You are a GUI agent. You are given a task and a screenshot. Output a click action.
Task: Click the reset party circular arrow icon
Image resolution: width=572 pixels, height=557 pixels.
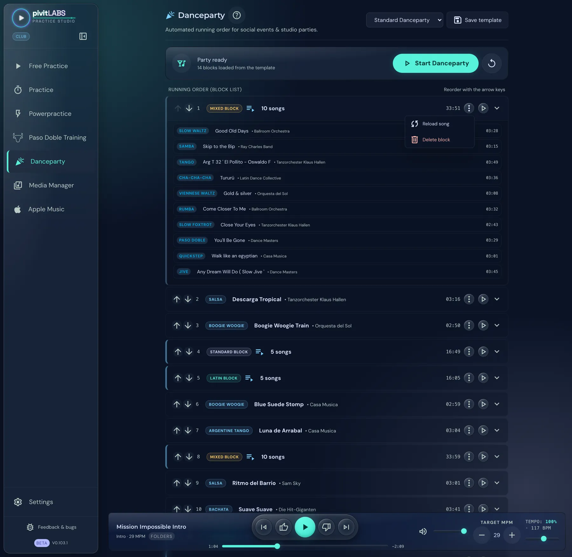492,63
